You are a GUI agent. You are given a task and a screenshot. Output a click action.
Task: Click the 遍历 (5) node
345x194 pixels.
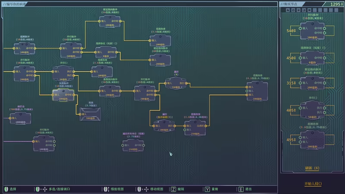(x=176, y=83)
